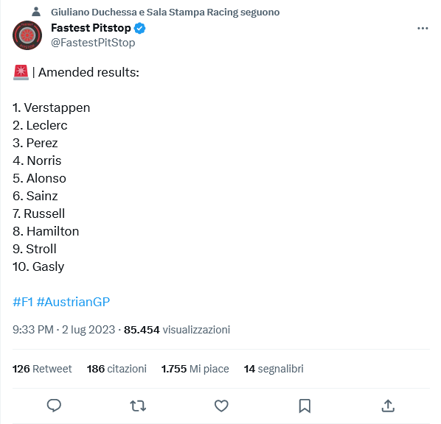View the 126 Retweet list
The image size is (441, 424).
click(x=42, y=369)
